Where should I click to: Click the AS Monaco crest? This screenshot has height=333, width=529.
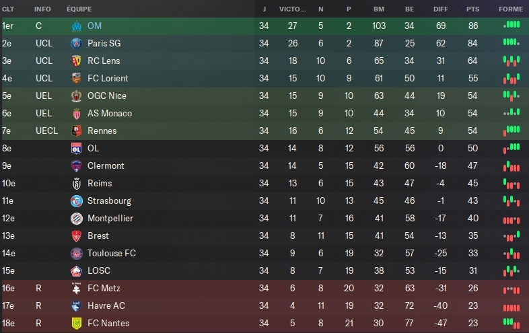click(x=76, y=113)
